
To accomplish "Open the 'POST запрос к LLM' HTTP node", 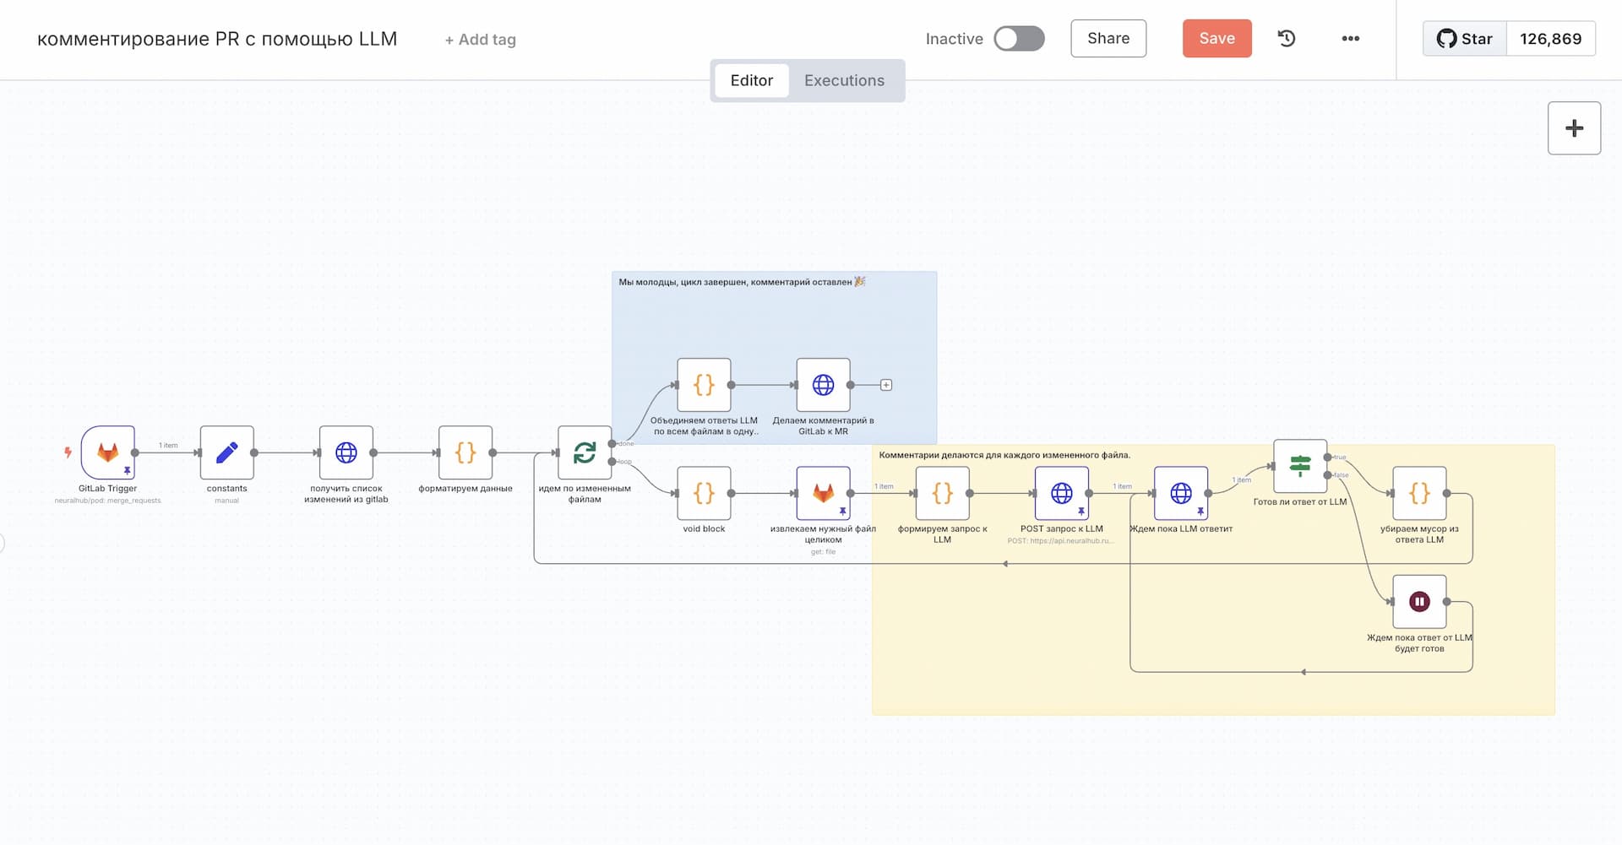I will tap(1062, 493).
